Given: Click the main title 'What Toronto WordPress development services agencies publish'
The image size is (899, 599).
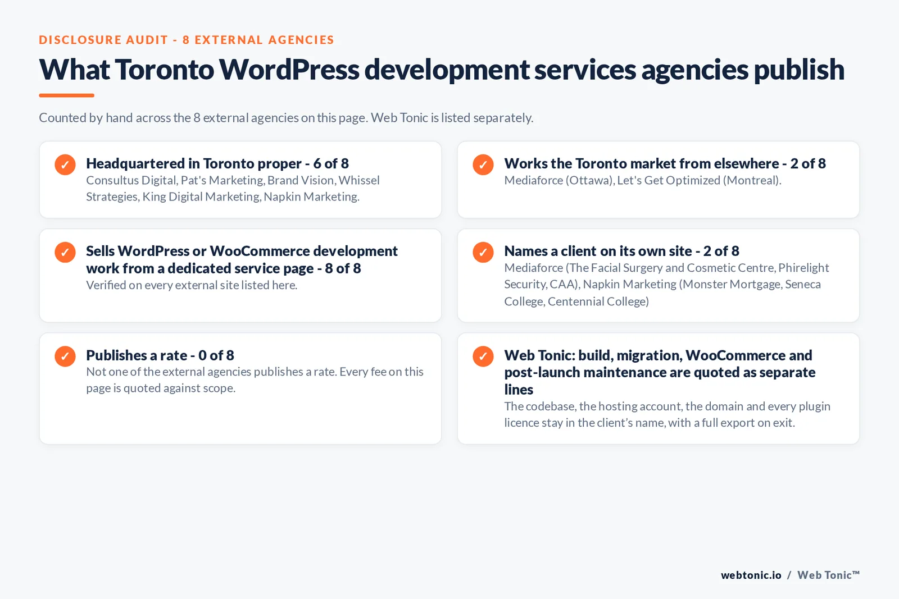Looking at the screenshot, I should (442, 70).
